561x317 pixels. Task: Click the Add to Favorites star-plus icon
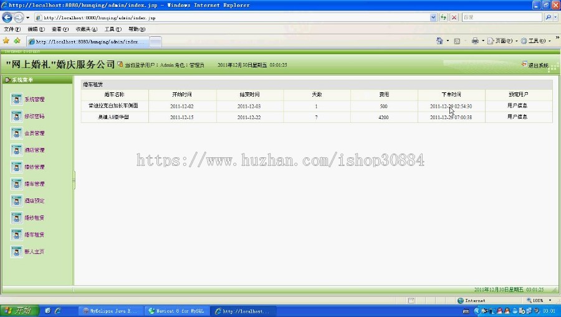pos(17,41)
